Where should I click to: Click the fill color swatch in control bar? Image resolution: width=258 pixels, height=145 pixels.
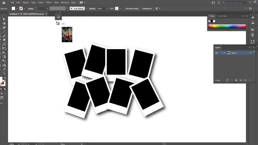[x=13, y=8]
